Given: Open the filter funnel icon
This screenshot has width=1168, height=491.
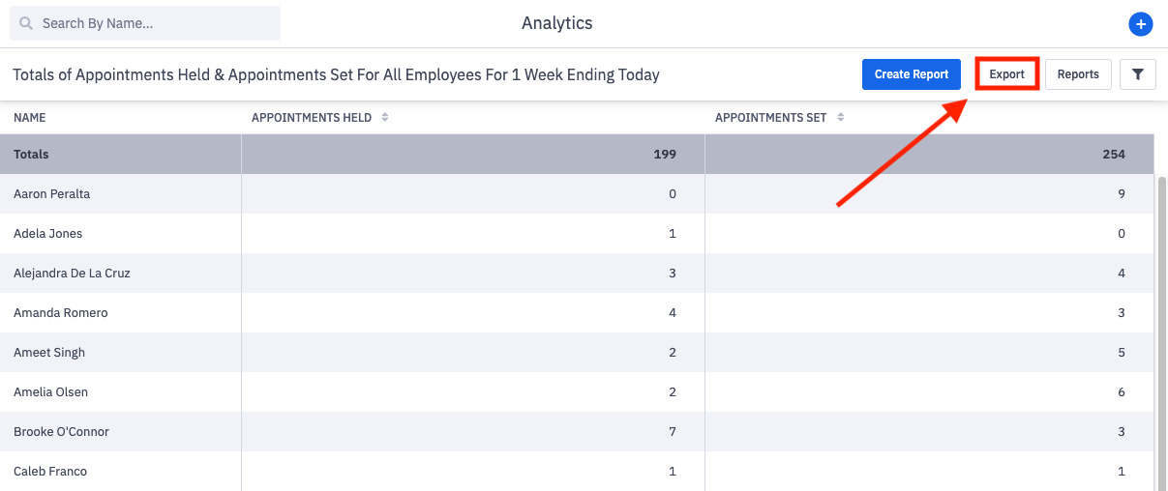Looking at the screenshot, I should [1138, 74].
